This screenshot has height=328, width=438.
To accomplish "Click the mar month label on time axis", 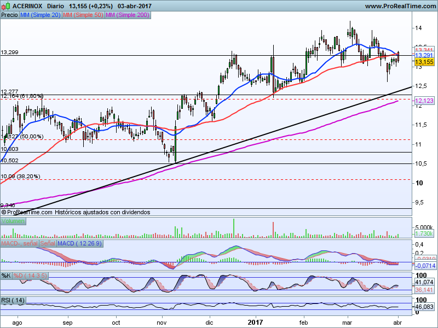I will [x=347, y=323].
